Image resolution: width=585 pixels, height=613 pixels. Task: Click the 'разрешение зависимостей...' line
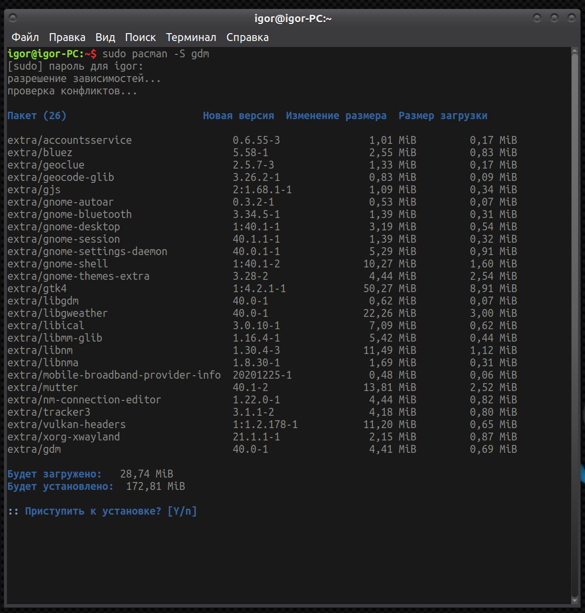(84, 79)
